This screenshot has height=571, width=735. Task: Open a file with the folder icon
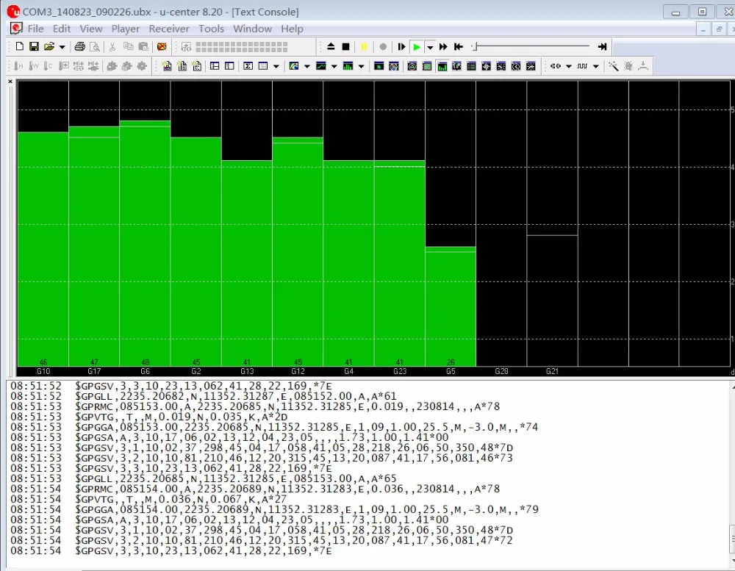[49, 46]
